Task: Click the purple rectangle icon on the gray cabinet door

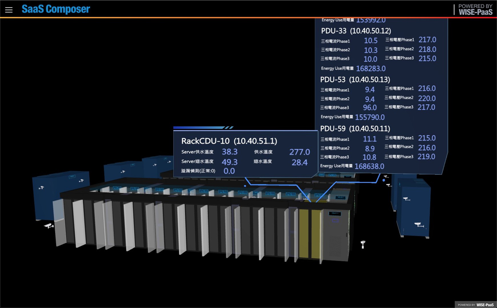Action: point(335,221)
